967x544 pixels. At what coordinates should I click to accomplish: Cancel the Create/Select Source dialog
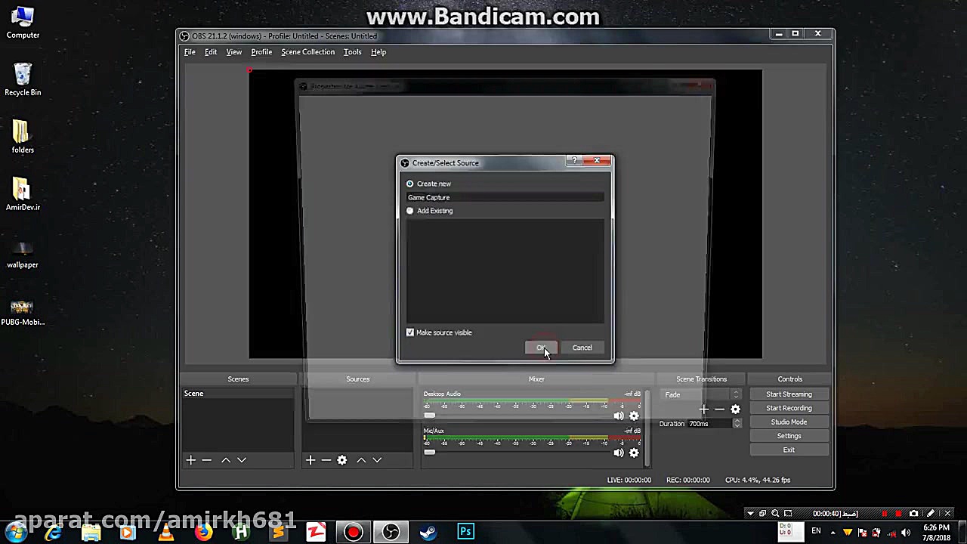(x=582, y=348)
